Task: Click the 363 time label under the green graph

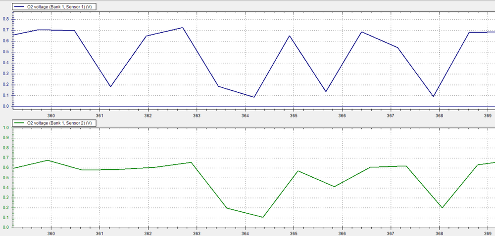Action: coord(197,234)
